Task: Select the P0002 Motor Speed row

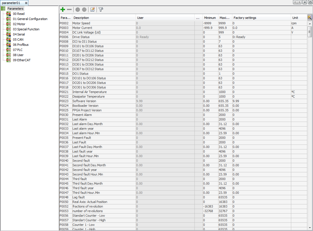Action: 81,23
